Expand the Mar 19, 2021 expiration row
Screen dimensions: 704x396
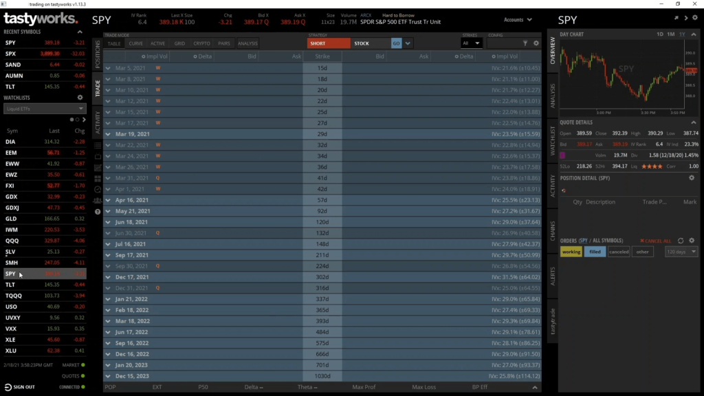coord(108,134)
